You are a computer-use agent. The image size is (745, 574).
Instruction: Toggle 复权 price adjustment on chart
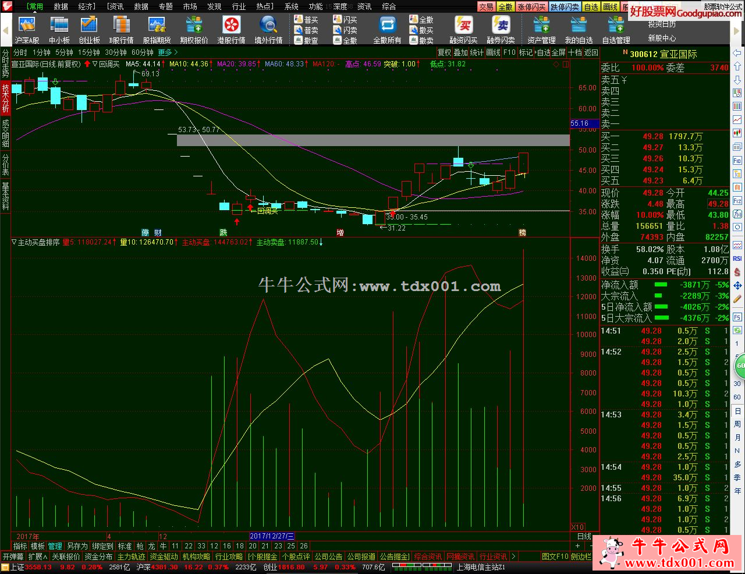pyautogui.click(x=444, y=52)
